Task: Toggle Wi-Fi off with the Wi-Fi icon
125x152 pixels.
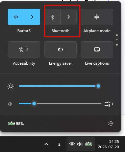Action: 16,17
